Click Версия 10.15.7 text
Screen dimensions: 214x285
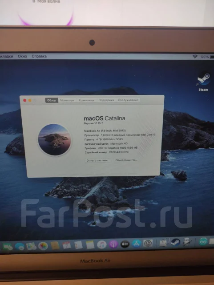(93, 123)
